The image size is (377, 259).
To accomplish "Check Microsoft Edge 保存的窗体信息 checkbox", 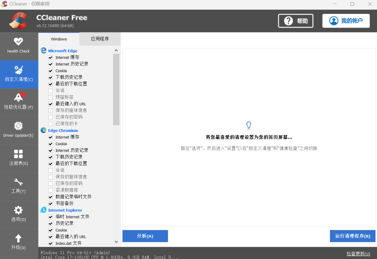I will click(x=51, y=110).
